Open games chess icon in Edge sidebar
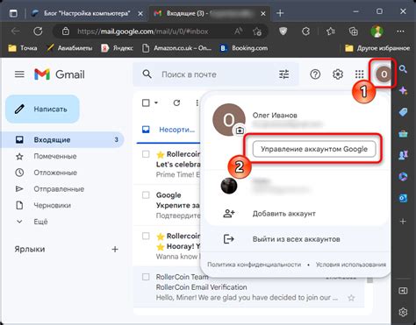The width and height of the screenshot is (416, 325). coord(403,155)
